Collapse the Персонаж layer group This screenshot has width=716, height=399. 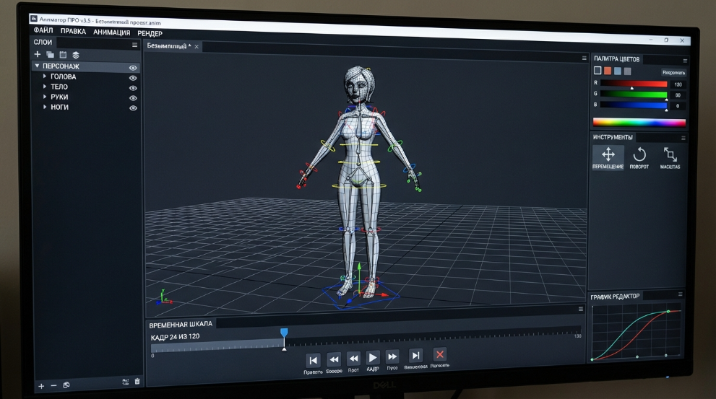(37, 66)
